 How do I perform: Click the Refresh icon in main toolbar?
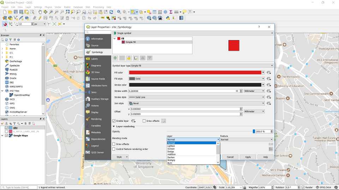tap(112, 12)
